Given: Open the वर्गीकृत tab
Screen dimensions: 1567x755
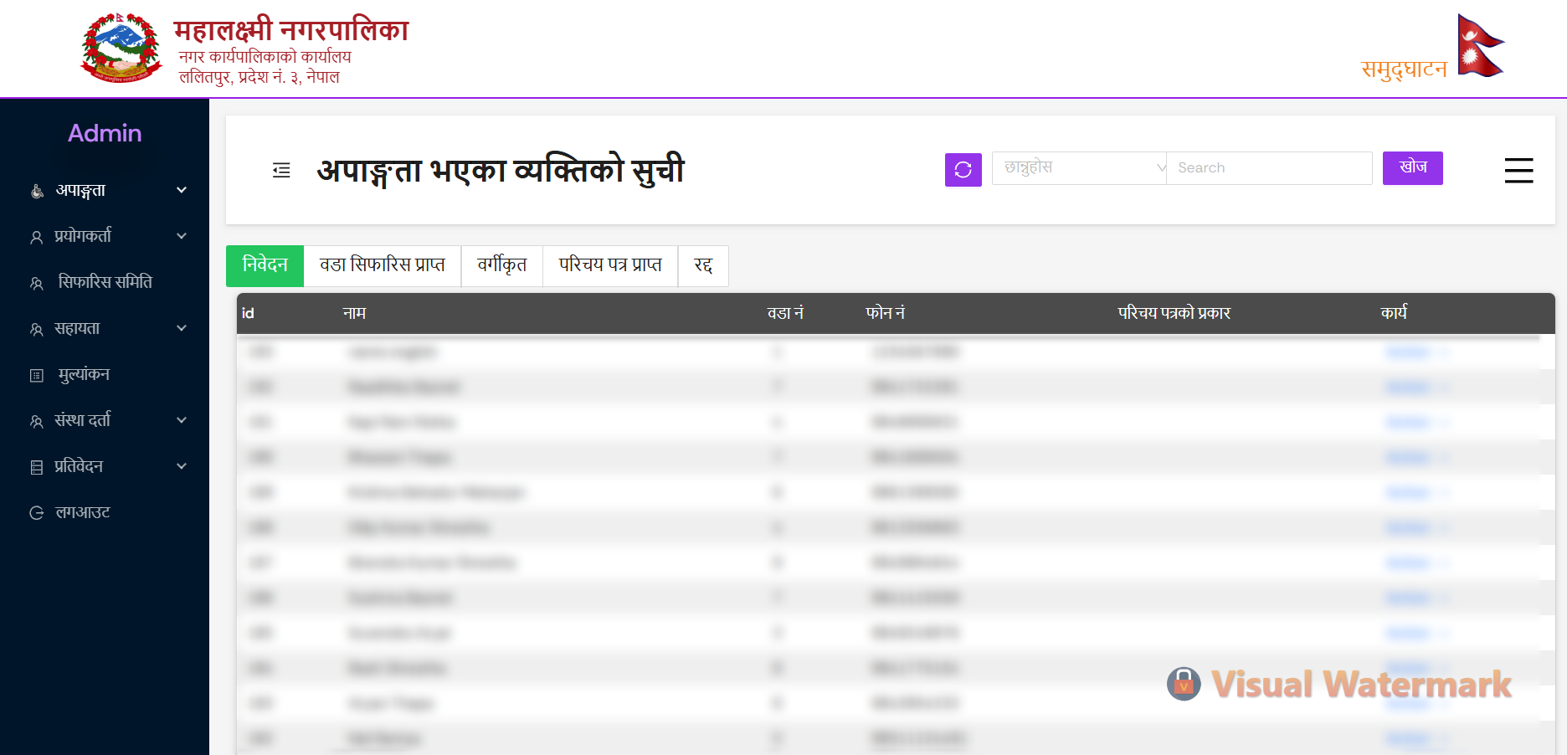Looking at the screenshot, I should (501, 265).
